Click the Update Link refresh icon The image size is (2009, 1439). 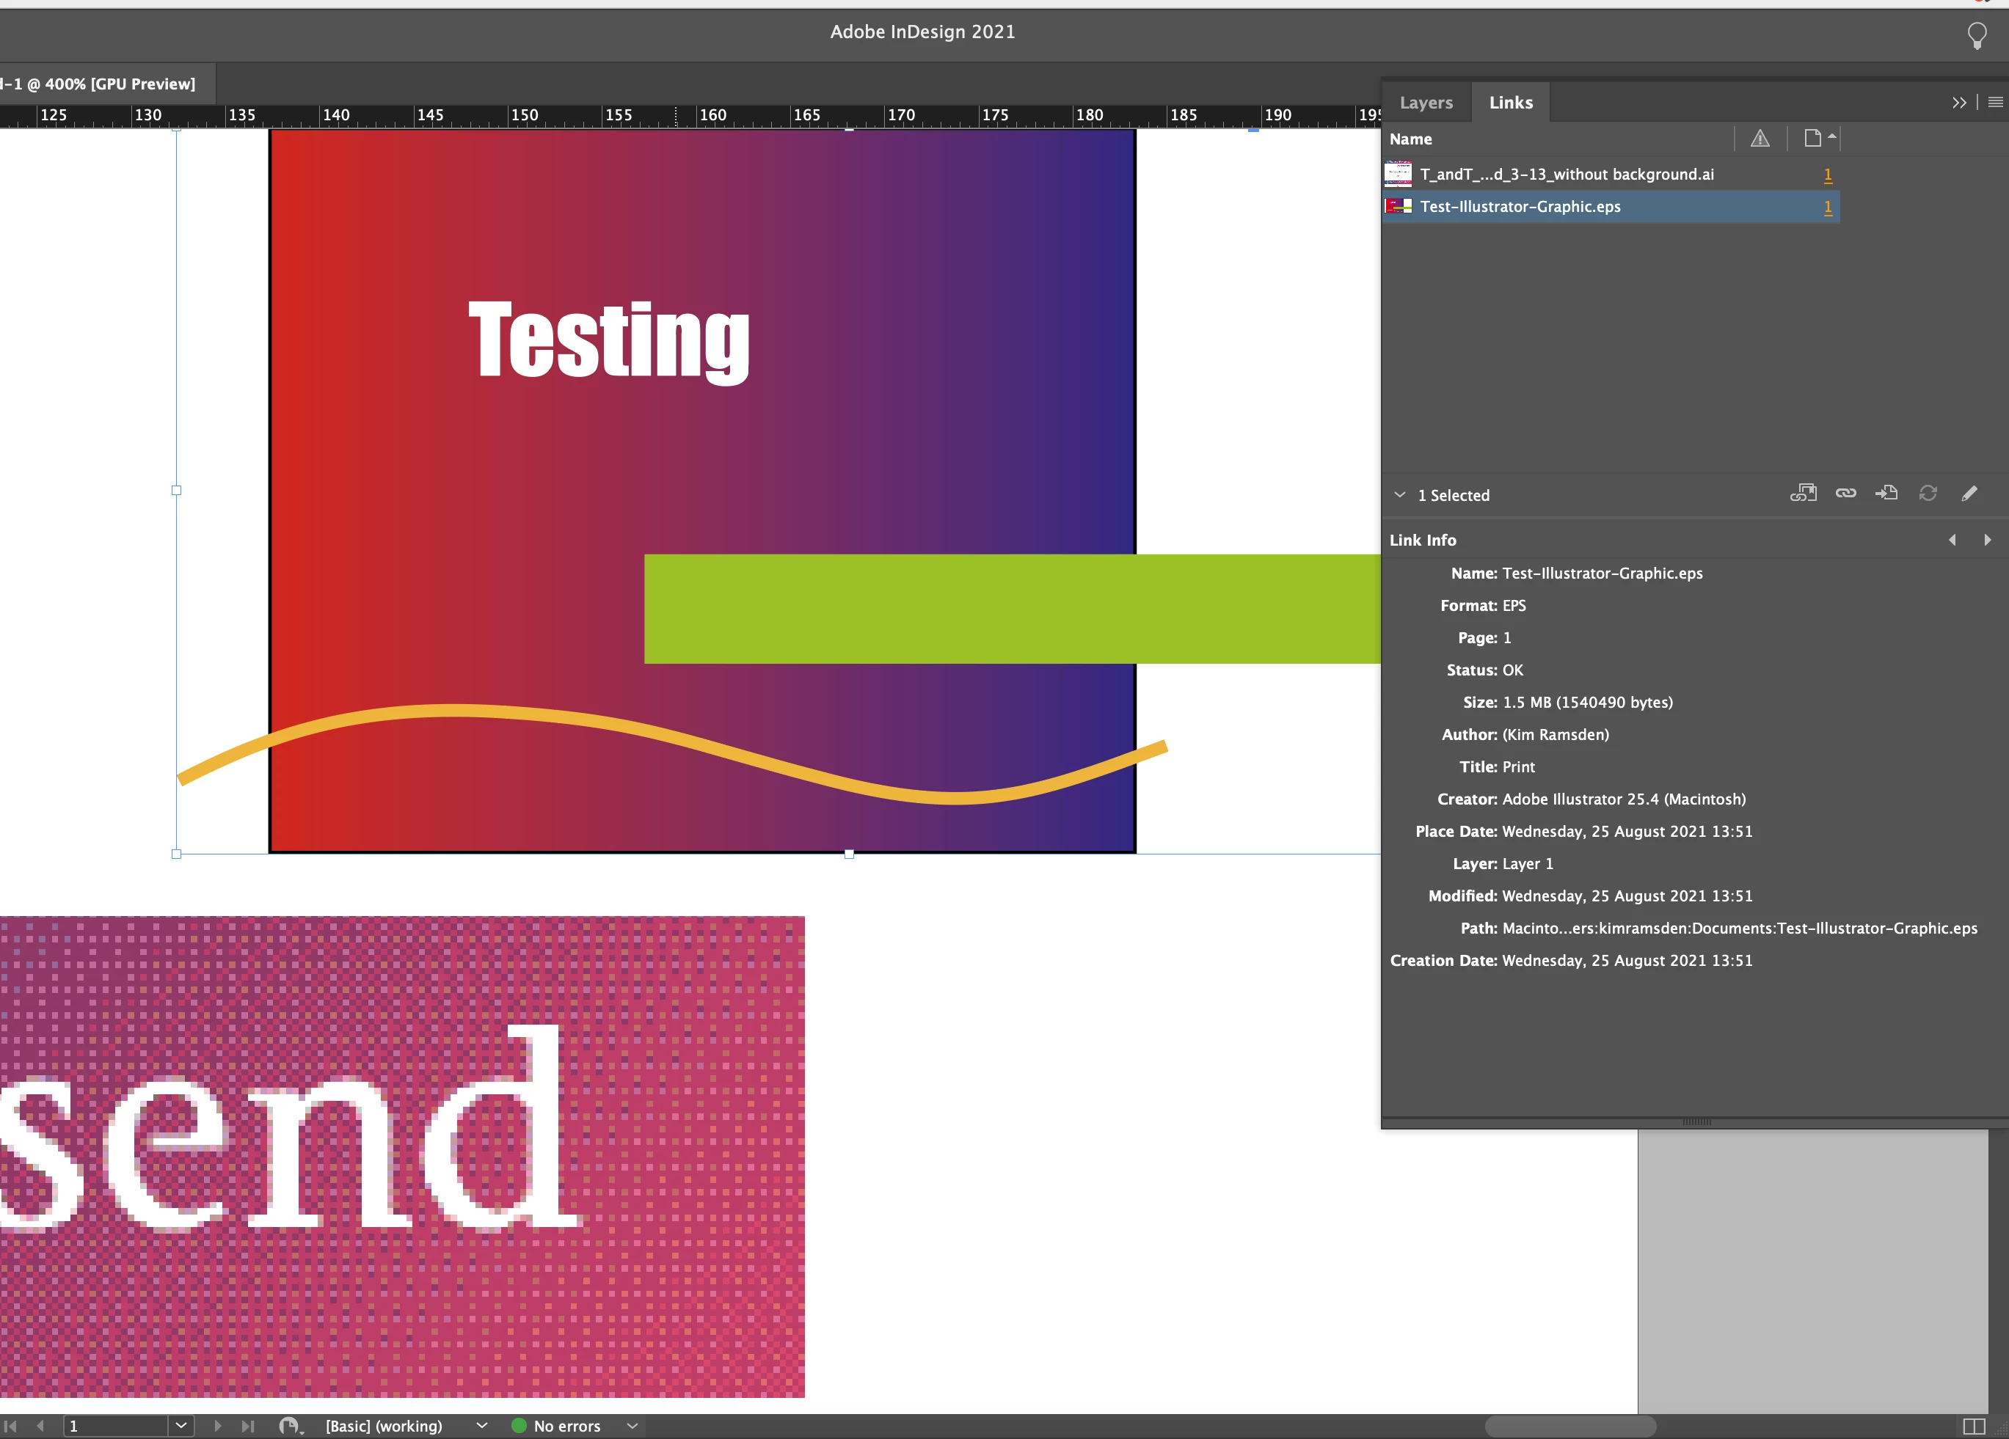(1928, 494)
